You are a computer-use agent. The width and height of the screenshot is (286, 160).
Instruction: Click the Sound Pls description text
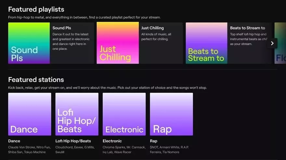(x=70, y=42)
